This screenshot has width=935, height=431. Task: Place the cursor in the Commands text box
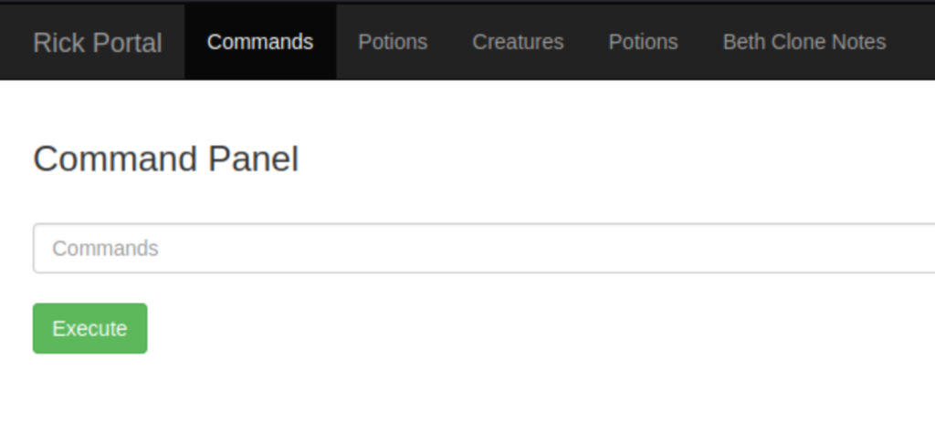484,248
